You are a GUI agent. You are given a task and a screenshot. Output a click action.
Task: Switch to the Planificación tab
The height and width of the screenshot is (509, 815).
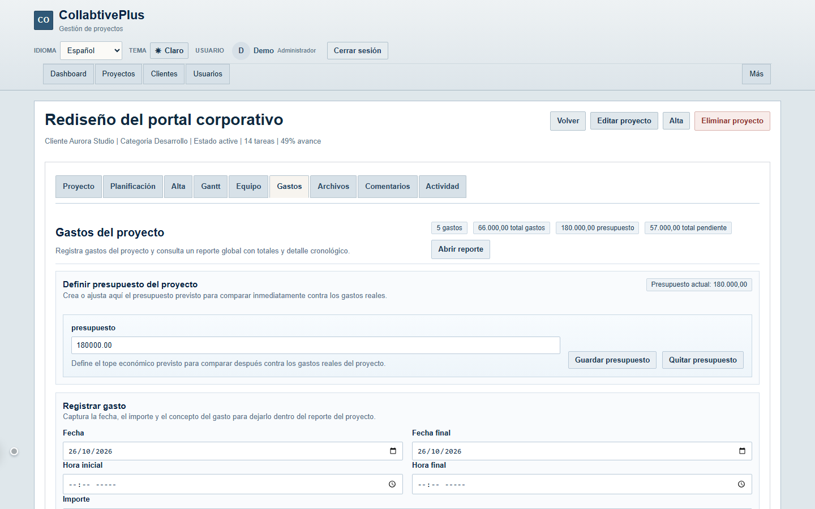pyautogui.click(x=133, y=187)
